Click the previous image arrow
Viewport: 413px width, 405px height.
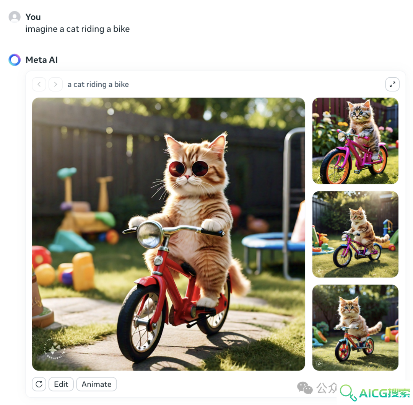coord(39,84)
